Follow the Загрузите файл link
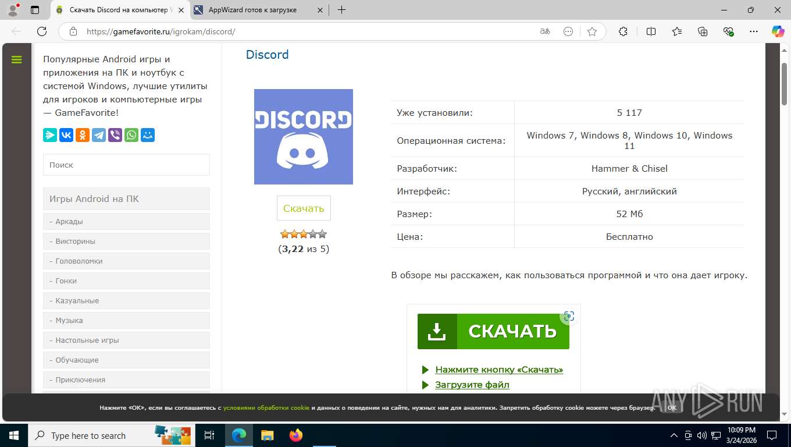This screenshot has width=791, height=447. click(x=472, y=385)
